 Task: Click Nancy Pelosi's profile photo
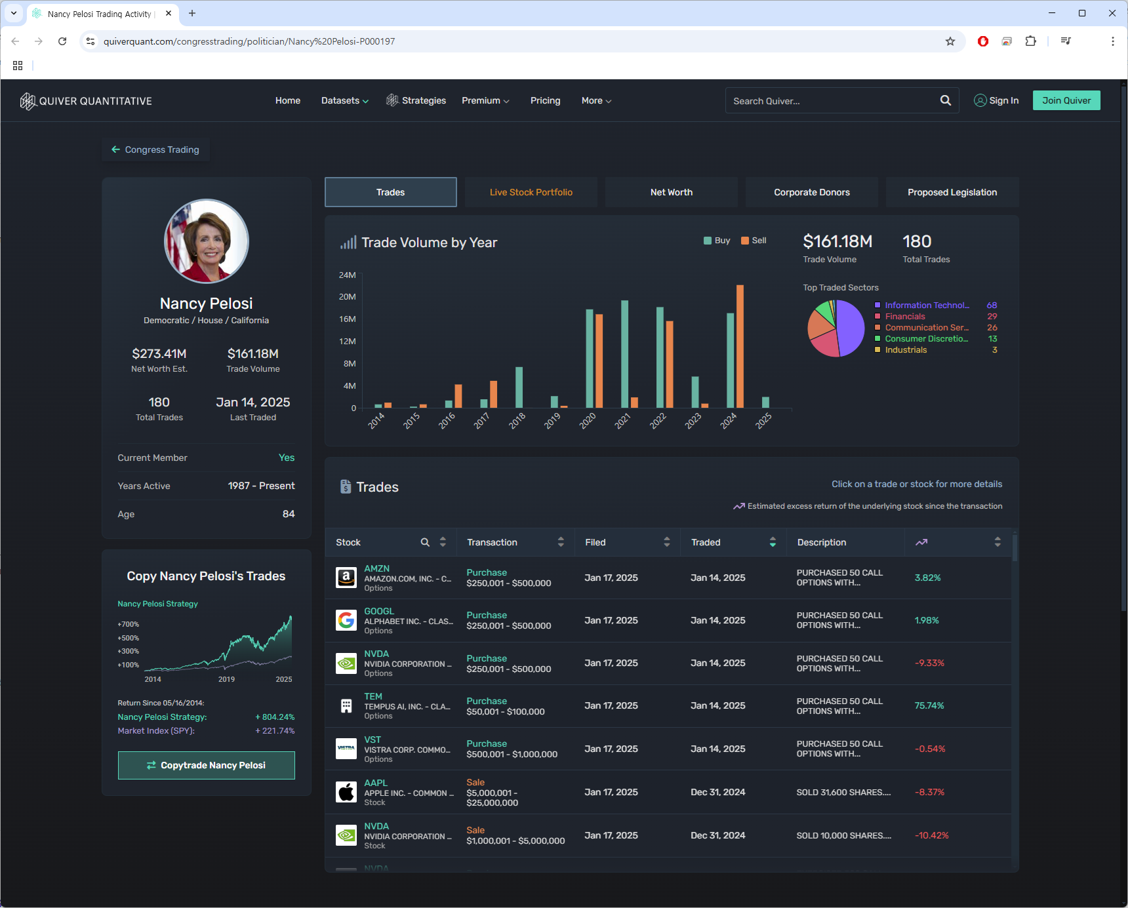(x=207, y=241)
